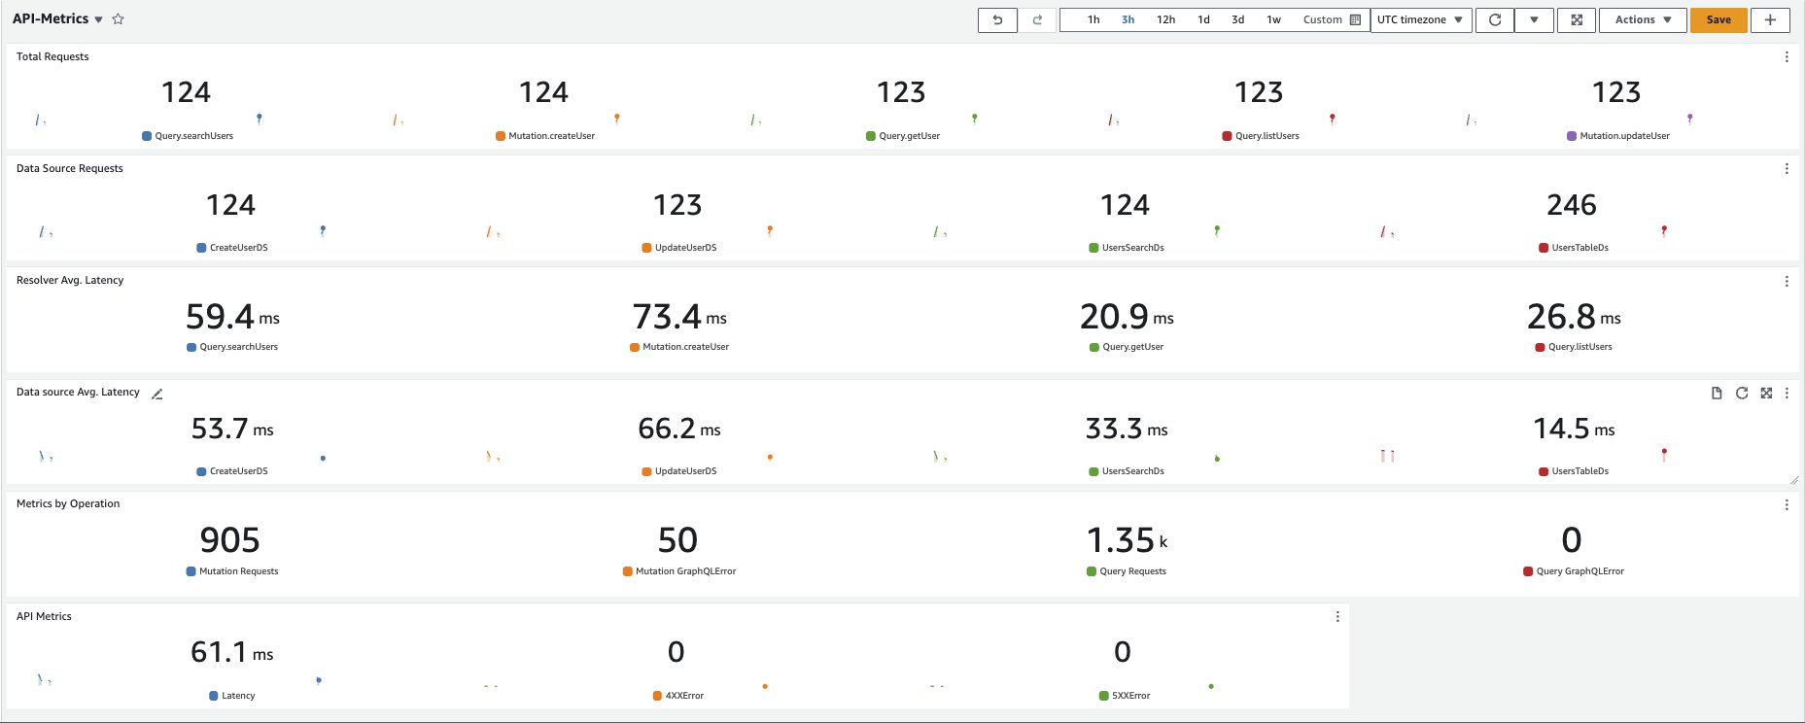Open the Actions menu

coord(1643,20)
